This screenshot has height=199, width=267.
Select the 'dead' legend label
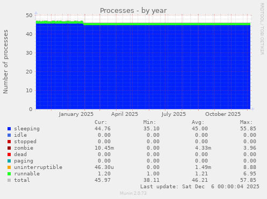pyautogui.click(x=20, y=154)
